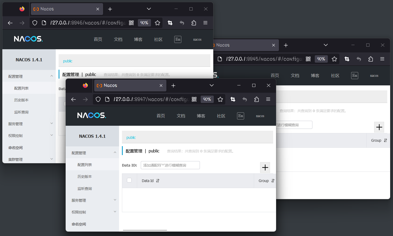
Task: Switch language with En button in the 8845 window
Action: [355, 75]
